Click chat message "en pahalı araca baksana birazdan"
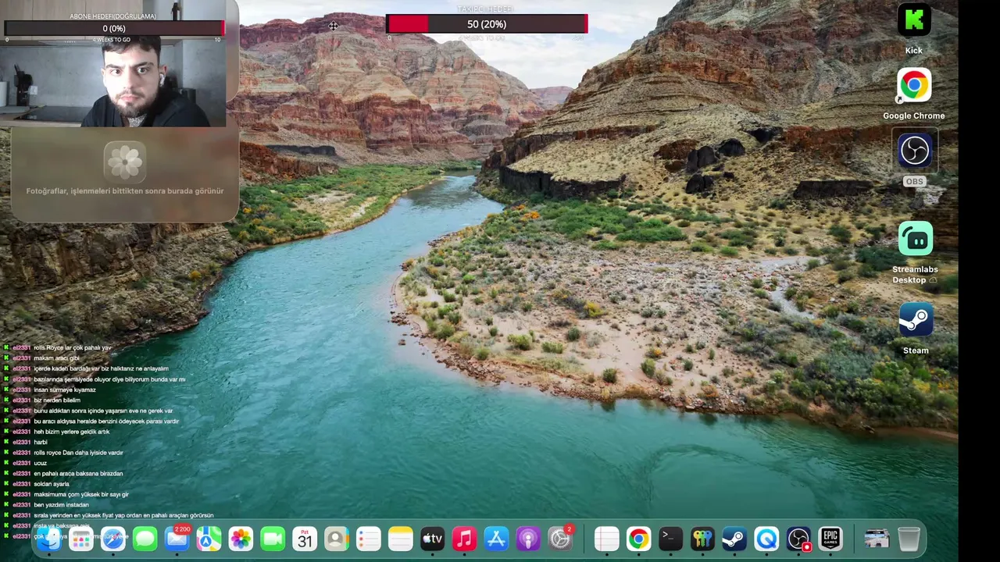 (x=78, y=474)
